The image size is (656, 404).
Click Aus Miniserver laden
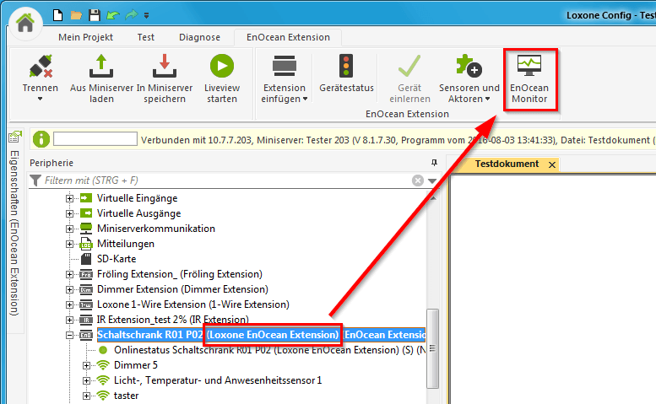pos(101,78)
